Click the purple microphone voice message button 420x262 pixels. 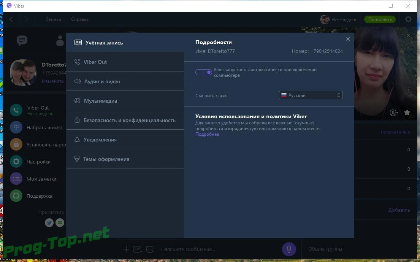(289, 249)
